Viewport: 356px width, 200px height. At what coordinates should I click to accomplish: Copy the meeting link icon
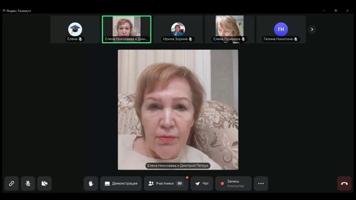point(11,183)
